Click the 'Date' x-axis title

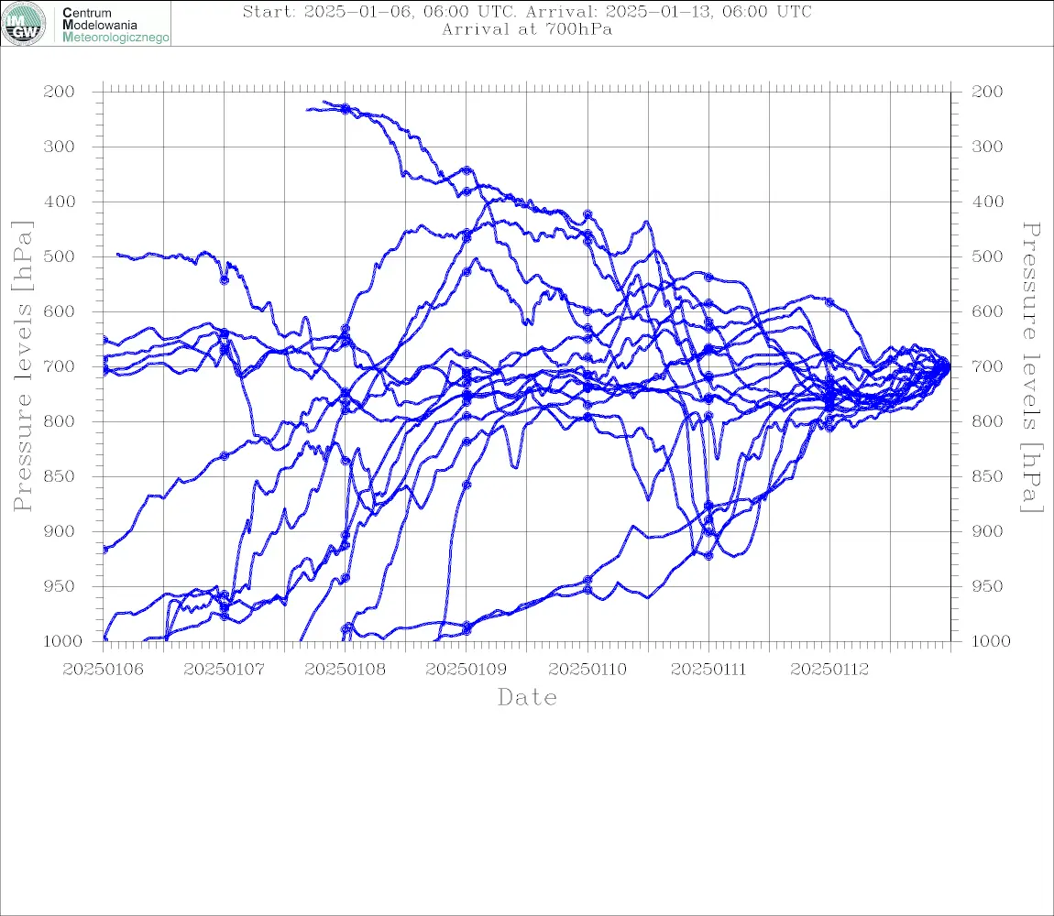pyautogui.click(x=528, y=697)
